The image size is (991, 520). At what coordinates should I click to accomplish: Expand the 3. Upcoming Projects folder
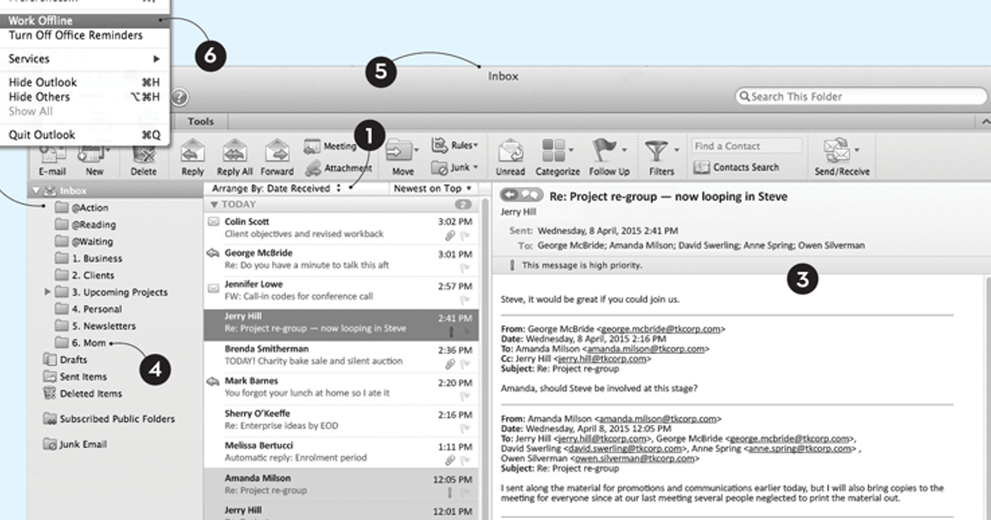pyautogui.click(x=48, y=291)
